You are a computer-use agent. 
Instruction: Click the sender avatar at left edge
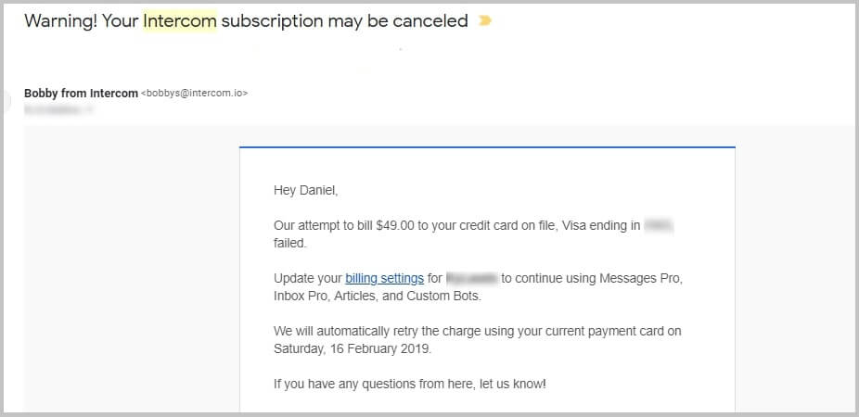(x=7, y=101)
